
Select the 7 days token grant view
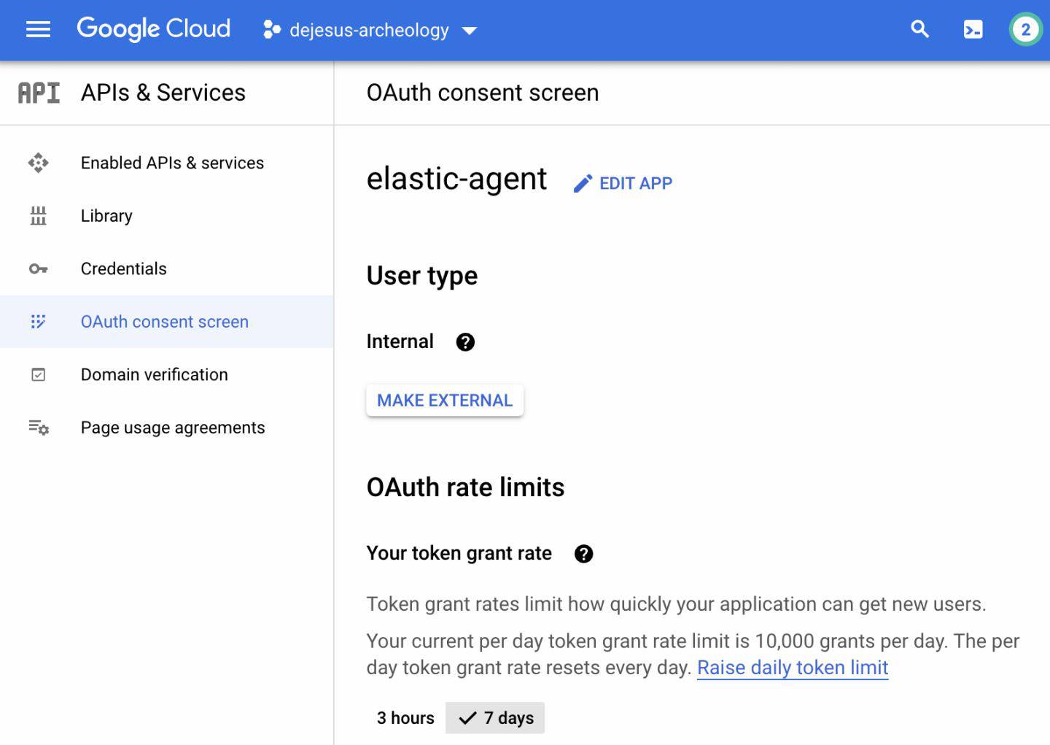(495, 717)
